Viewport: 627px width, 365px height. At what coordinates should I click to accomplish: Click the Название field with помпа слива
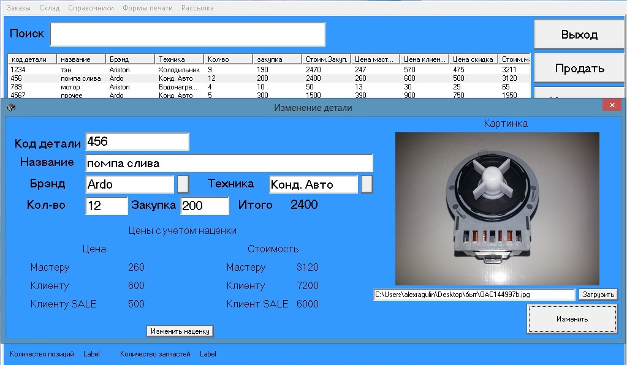pyautogui.click(x=229, y=164)
